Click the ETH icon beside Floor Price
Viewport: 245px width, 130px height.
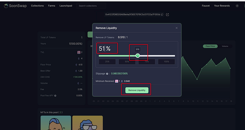pyautogui.click(x=76, y=65)
